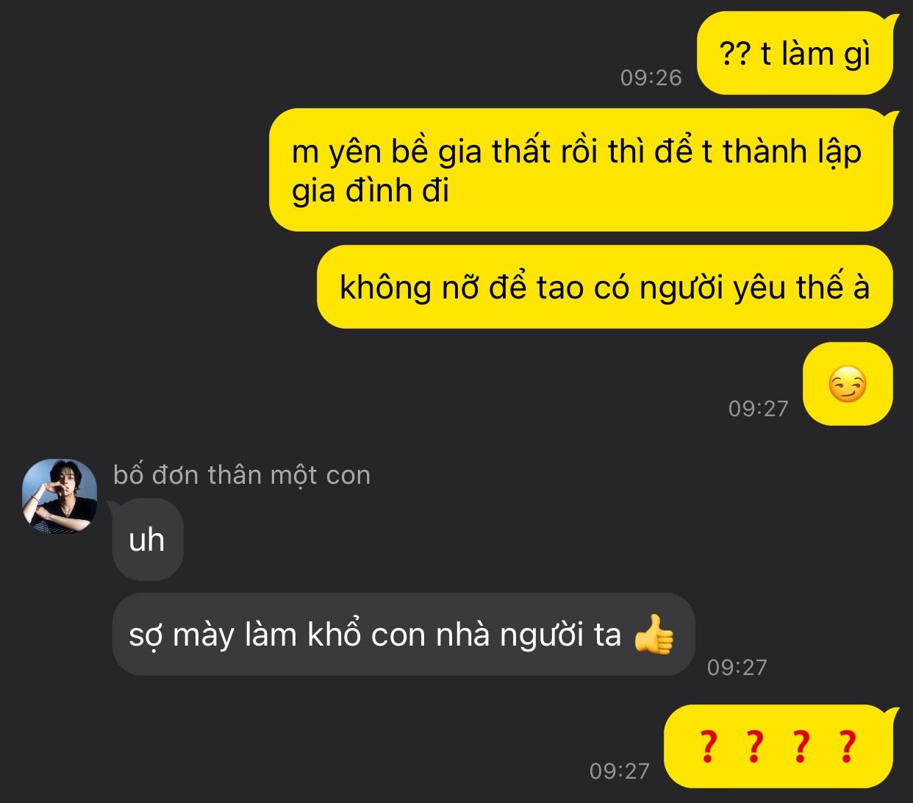Screen dimensions: 913x803
Task: Tap the first red question mark
Action: point(707,746)
